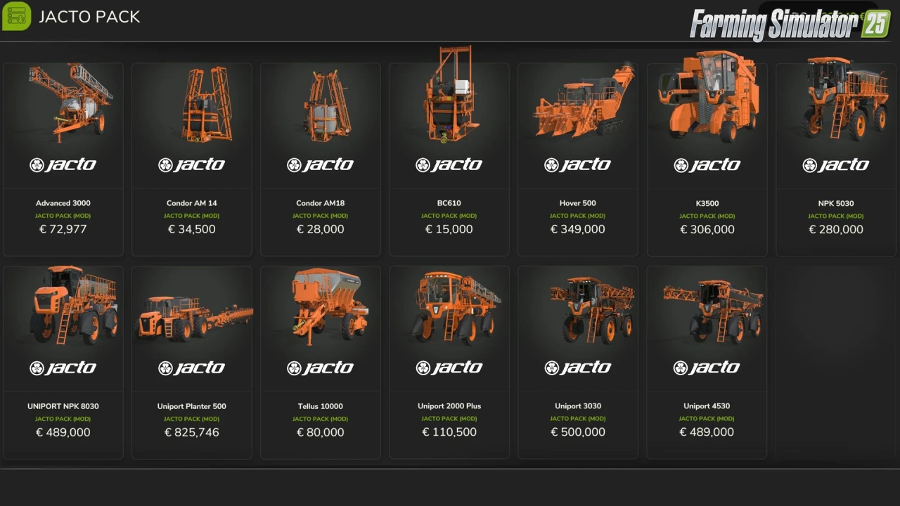Click the € 306,000 price of K3500

pos(707,229)
